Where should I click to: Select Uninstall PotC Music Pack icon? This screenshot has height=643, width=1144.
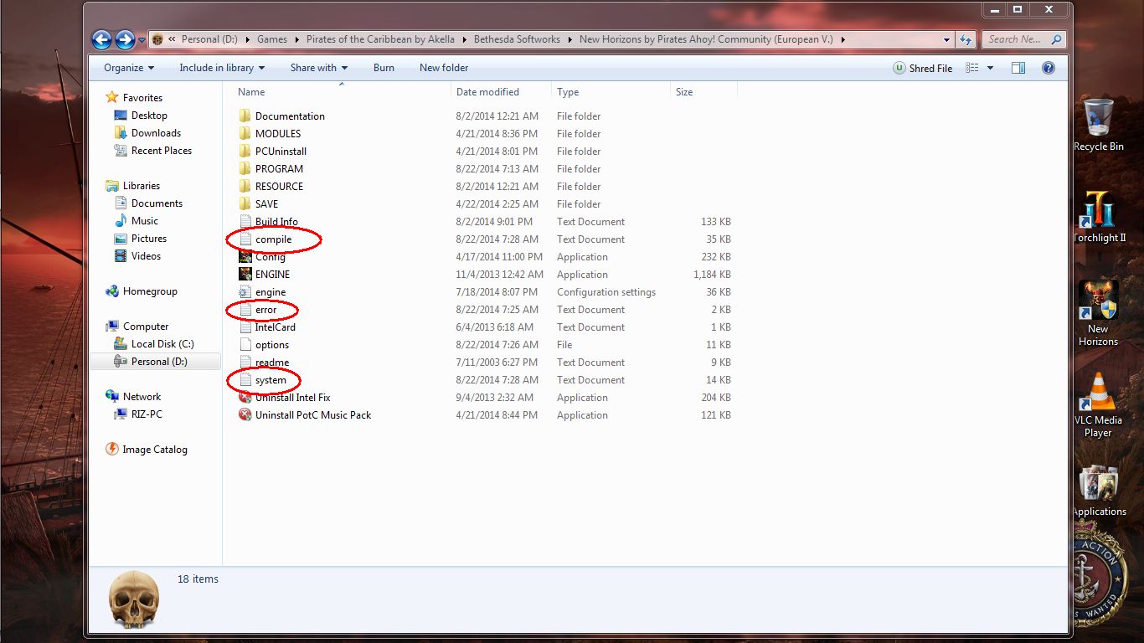point(245,414)
